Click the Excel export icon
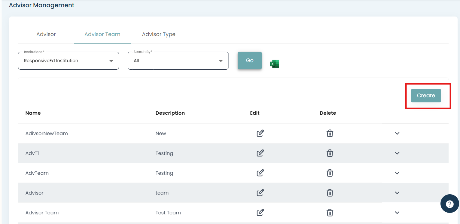This screenshot has width=460, height=224. point(275,64)
